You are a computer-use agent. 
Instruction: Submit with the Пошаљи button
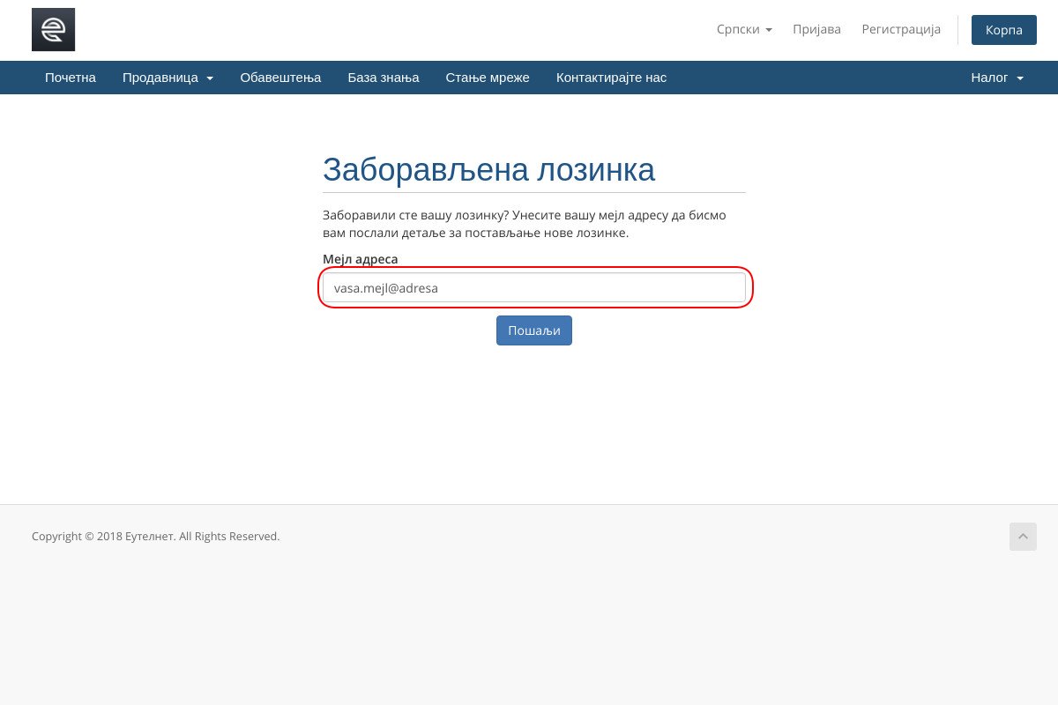pyautogui.click(x=534, y=330)
